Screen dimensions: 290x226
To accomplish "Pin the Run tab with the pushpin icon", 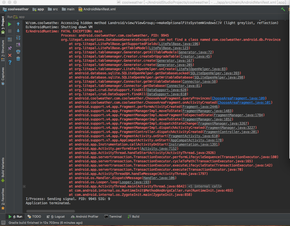I will click(x=10, y=48).
